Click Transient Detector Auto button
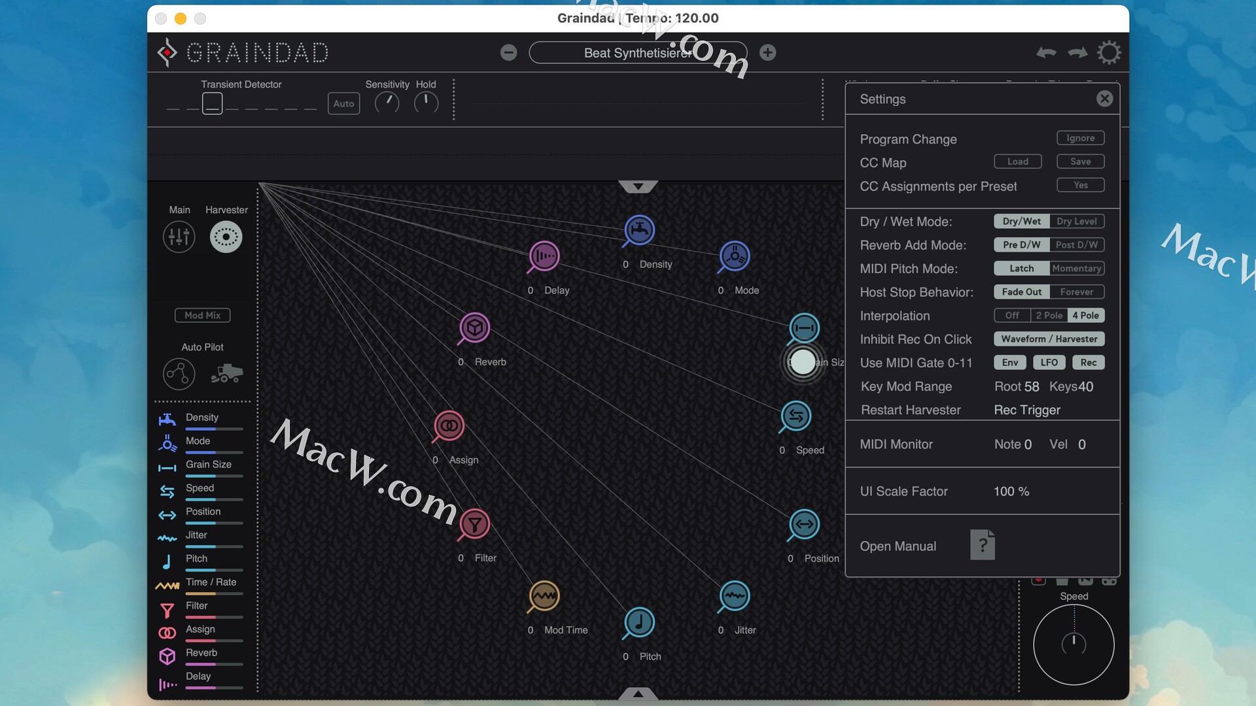This screenshot has width=1256, height=706. click(x=343, y=103)
